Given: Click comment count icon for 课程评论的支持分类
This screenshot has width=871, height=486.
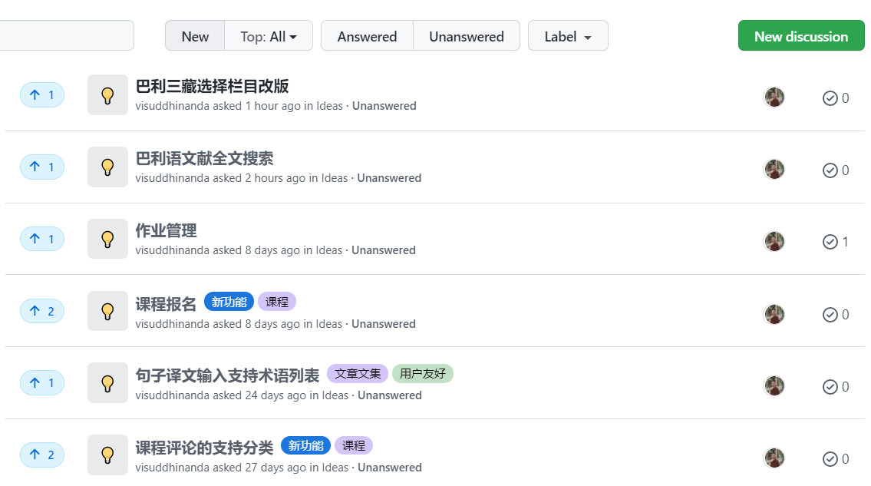Looking at the screenshot, I should 830,459.
